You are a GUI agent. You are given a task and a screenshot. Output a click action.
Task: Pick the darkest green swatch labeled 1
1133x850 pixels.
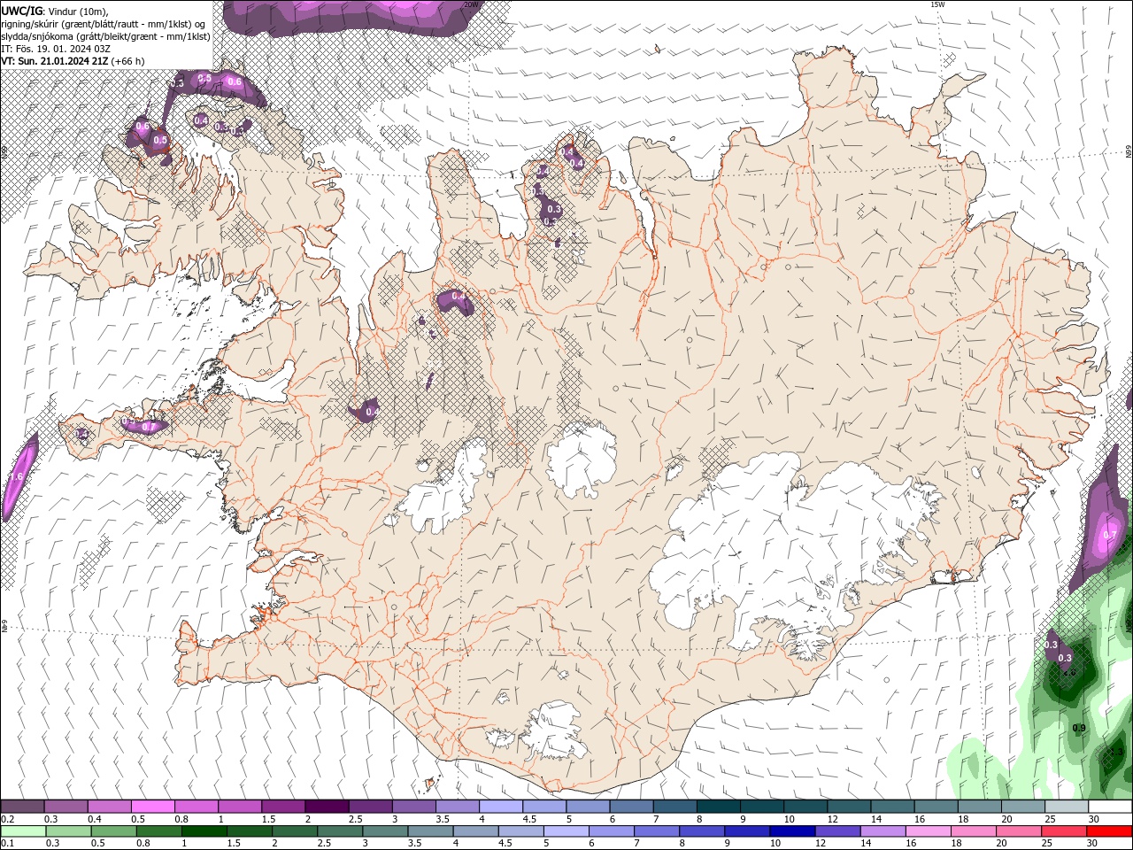point(204,831)
